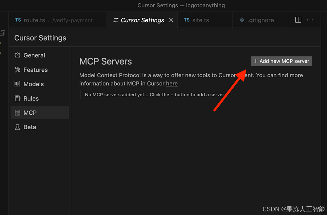Screen dimensions: 327x215
Task: Click the window title 'Cursor Settings — logotoanything'
Action: [x=181, y=5]
